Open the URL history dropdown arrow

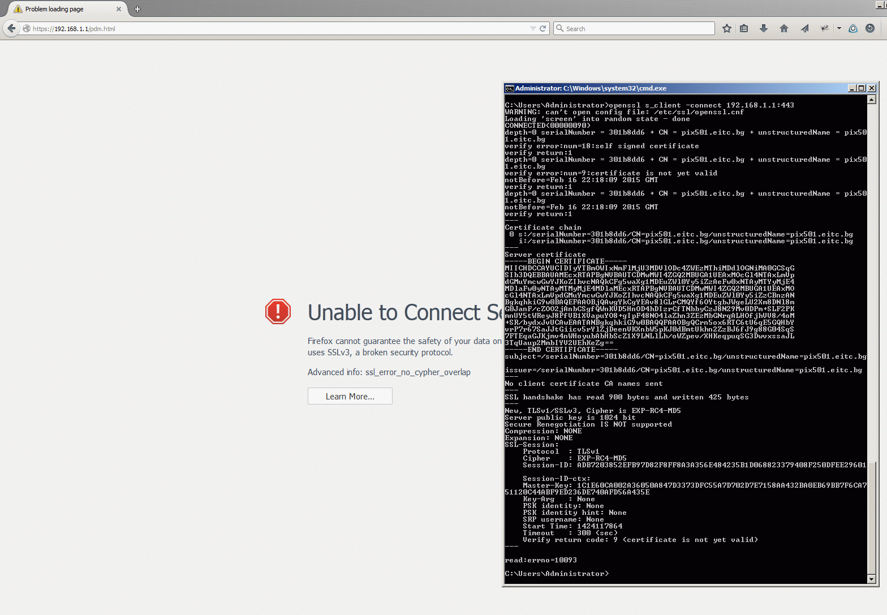click(533, 28)
